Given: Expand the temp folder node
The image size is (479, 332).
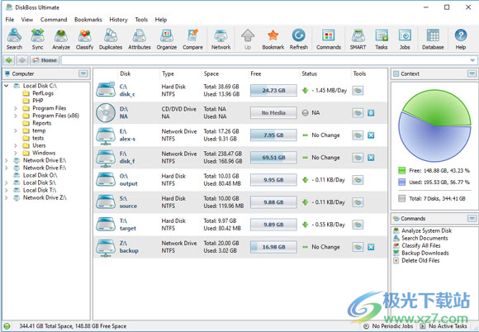Looking at the screenshot, I should point(15,130).
